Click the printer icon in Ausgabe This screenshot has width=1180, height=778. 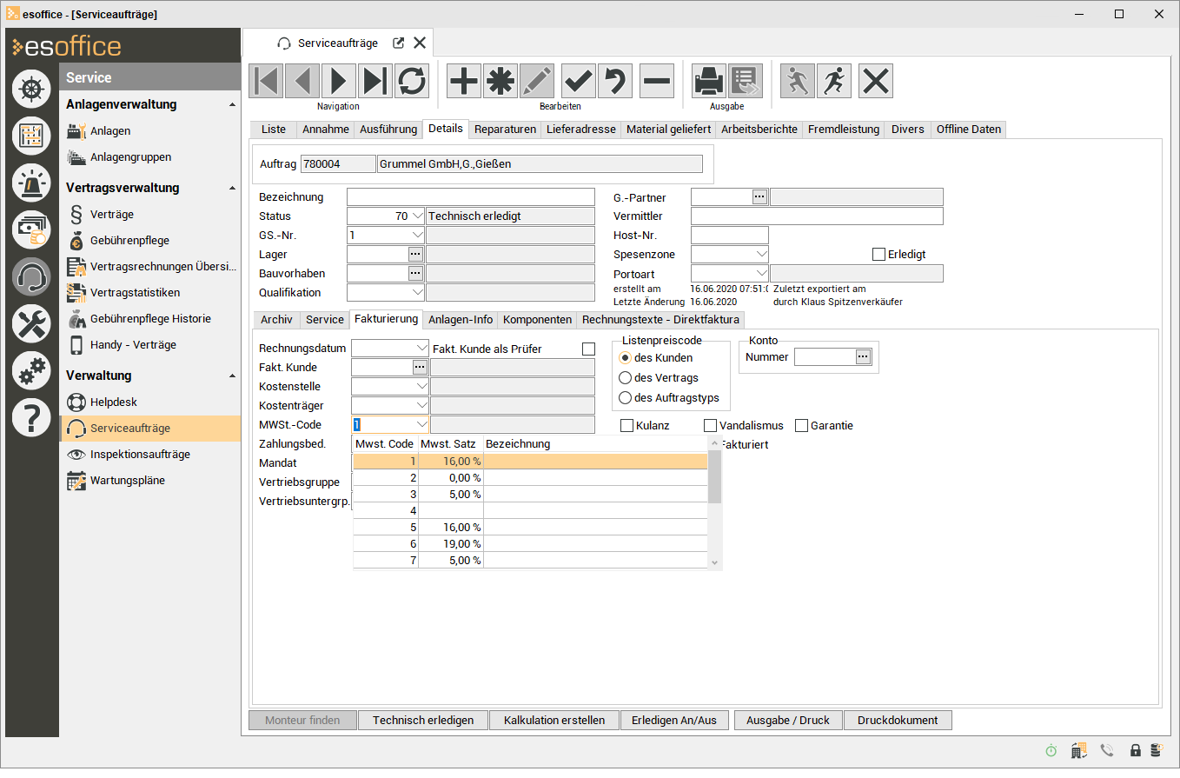[709, 81]
